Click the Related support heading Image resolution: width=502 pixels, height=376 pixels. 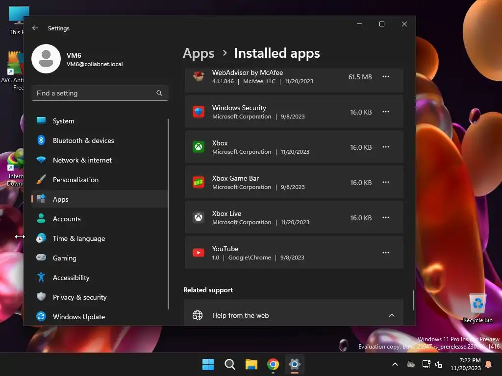tap(208, 290)
